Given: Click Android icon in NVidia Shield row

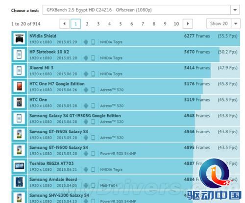Looking at the screenshot, I should 86,42.
